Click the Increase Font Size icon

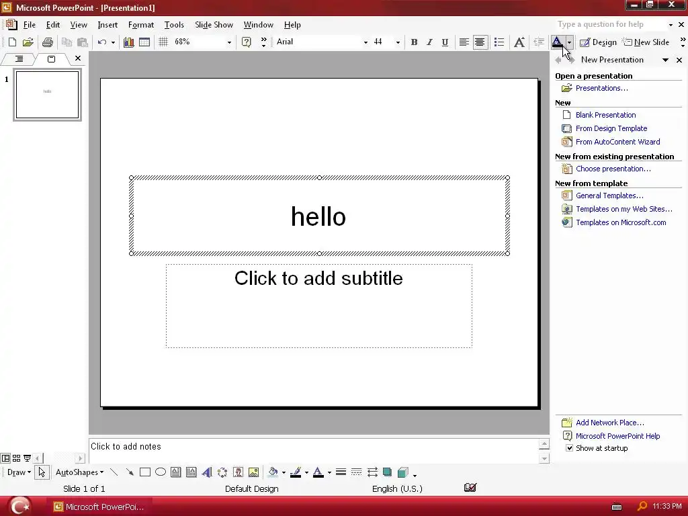(519, 42)
